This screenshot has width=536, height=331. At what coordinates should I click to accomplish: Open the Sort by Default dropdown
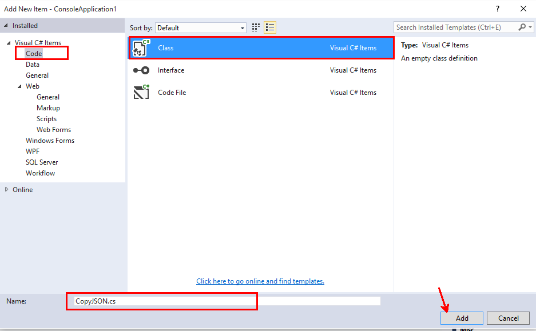(x=201, y=27)
